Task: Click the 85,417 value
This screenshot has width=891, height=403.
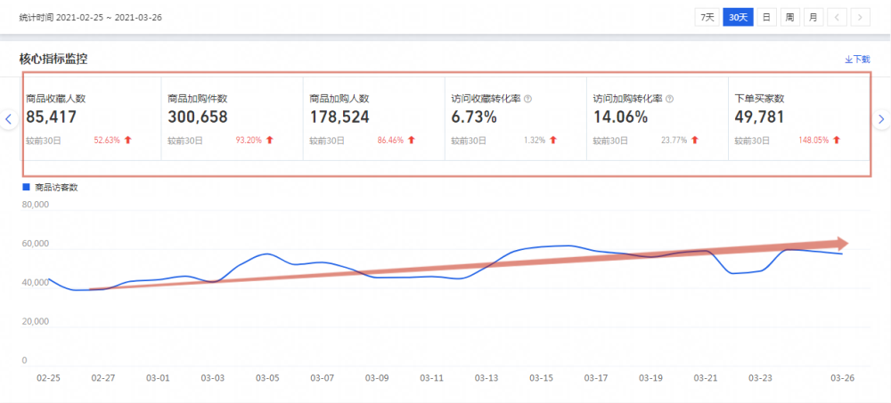Action: 51,117
